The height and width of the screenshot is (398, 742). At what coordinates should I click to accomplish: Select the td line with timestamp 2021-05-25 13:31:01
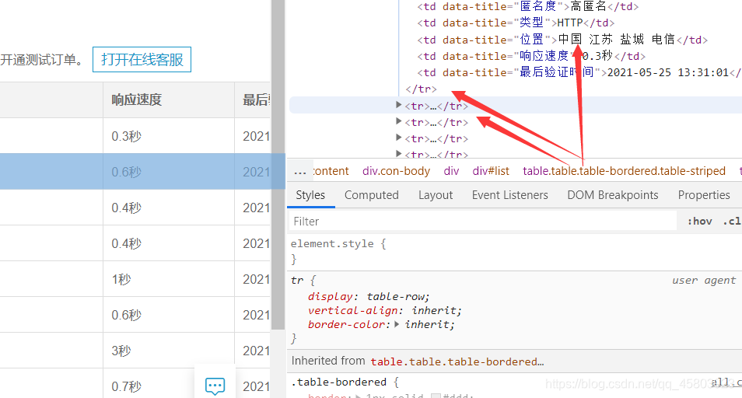point(579,72)
